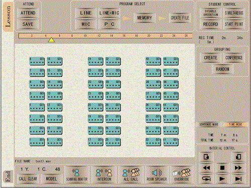Switch to Sentence Mode

tap(209, 124)
